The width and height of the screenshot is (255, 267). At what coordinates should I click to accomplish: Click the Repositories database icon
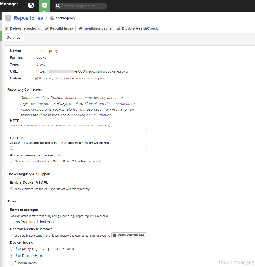(8, 18)
